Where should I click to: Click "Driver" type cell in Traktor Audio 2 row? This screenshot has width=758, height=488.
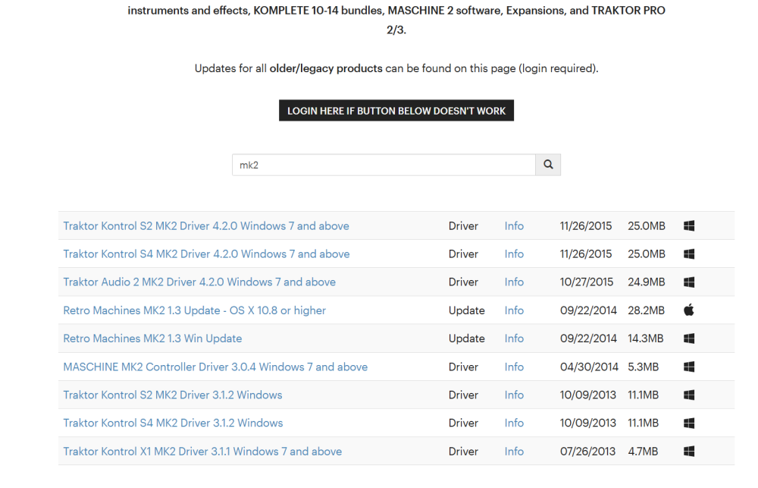tap(463, 282)
